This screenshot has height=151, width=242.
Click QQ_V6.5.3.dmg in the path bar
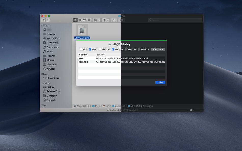144,106
